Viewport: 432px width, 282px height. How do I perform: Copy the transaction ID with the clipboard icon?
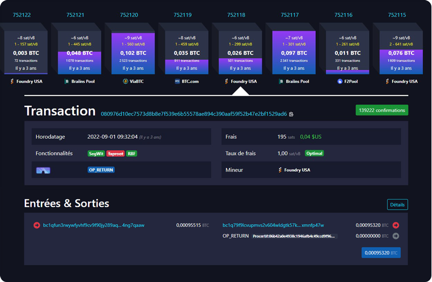tap(292, 114)
